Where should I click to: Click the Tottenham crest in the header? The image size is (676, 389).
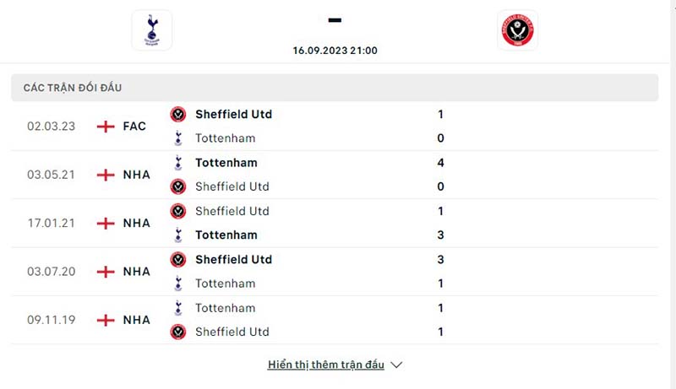click(152, 30)
